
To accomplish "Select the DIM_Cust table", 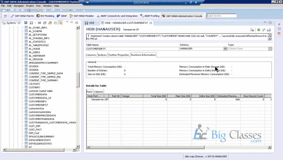I will (34, 133).
